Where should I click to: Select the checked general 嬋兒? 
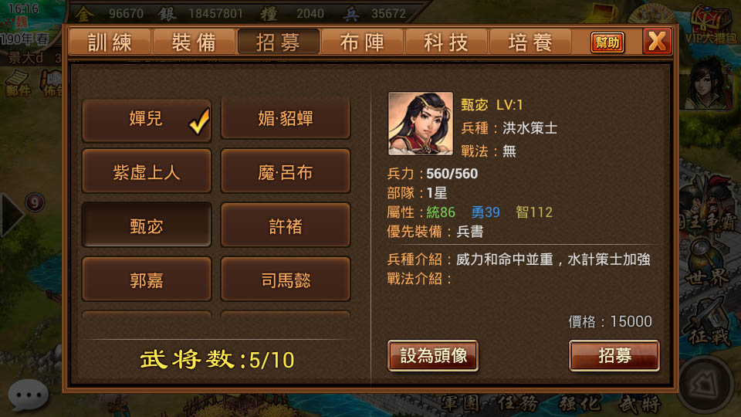pyautogui.click(x=147, y=120)
